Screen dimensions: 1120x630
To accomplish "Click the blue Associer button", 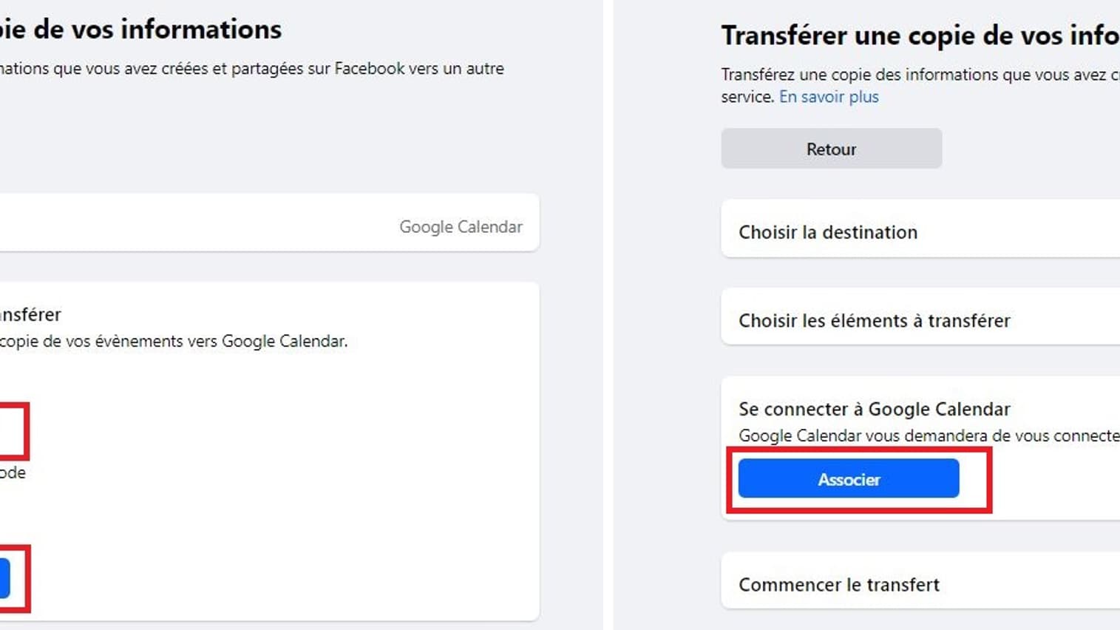I will coord(849,478).
